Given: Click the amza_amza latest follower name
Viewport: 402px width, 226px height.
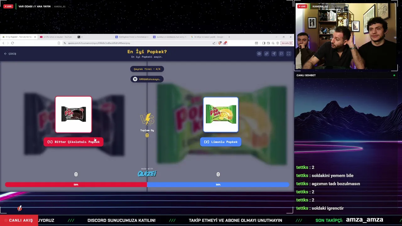Looking at the screenshot, I should [x=365, y=220].
